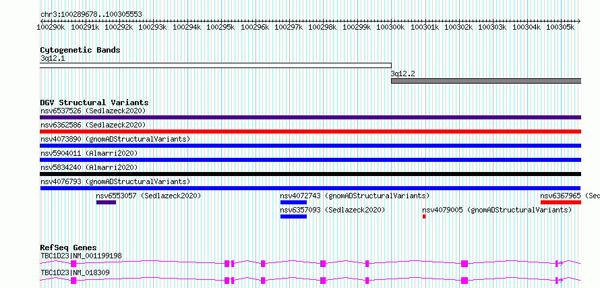
Task: Click the TBC1D23|NM_001199198 transcript label
Action: point(82,256)
